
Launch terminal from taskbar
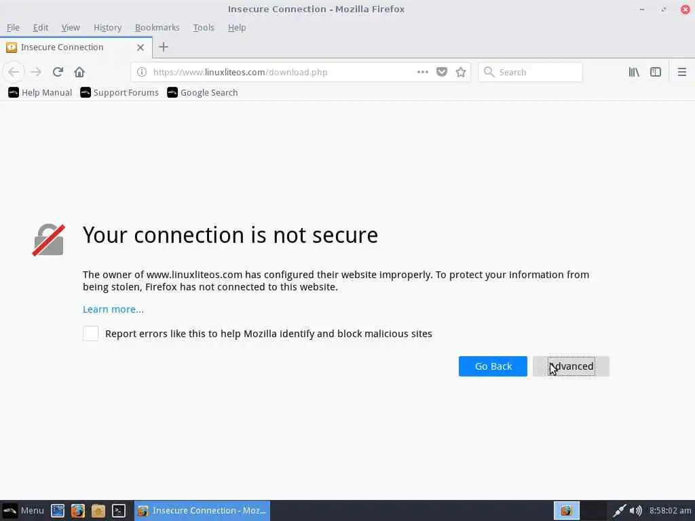(x=118, y=510)
